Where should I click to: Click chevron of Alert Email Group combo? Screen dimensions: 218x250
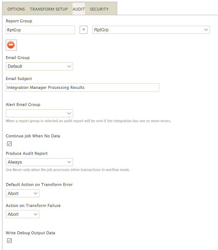(69, 113)
